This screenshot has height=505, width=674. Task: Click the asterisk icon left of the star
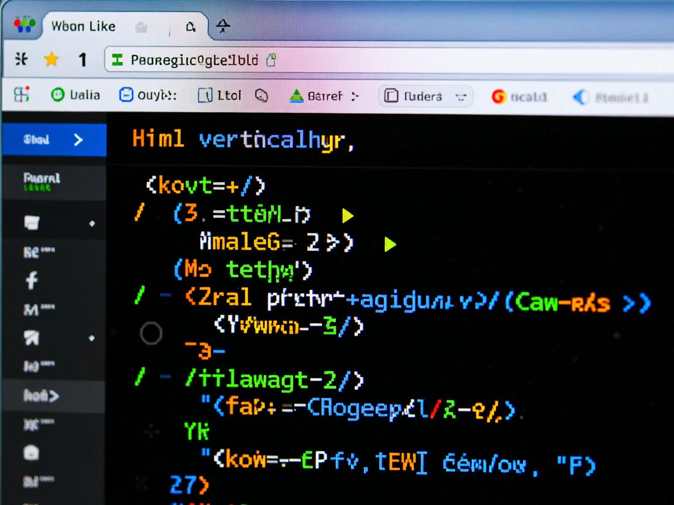[x=21, y=60]
